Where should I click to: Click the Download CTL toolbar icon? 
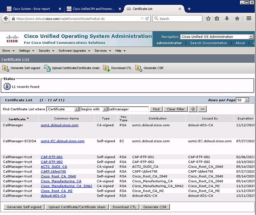[106, 68]
